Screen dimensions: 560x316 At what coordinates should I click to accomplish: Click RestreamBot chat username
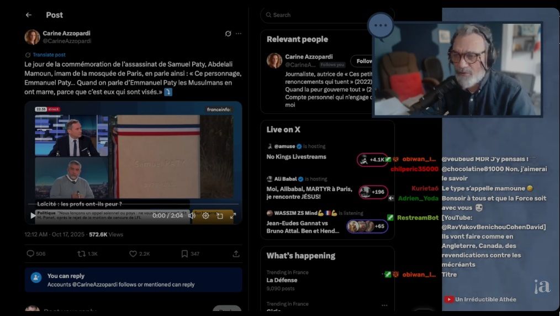coord(418,218)
